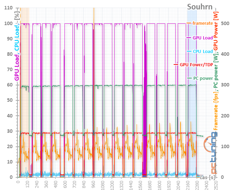Click the x-axis tick label 2520

pyautogui.click(x=216, y=185)
